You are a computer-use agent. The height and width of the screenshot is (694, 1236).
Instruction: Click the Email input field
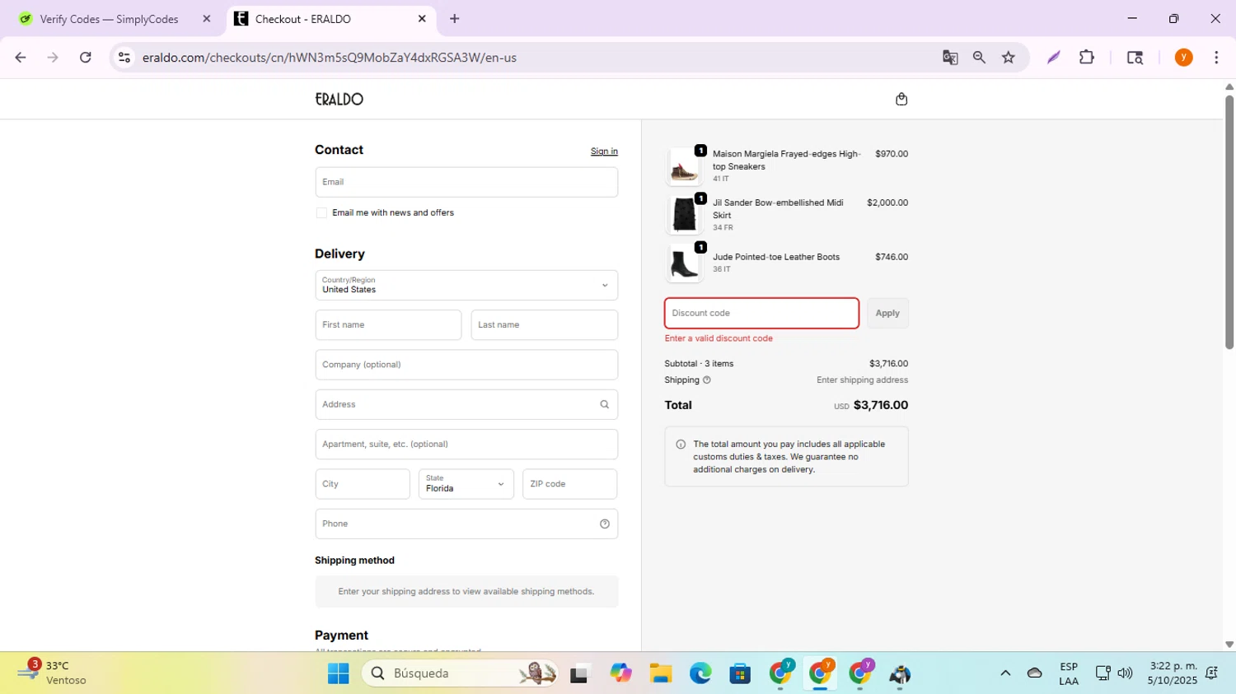466,182
